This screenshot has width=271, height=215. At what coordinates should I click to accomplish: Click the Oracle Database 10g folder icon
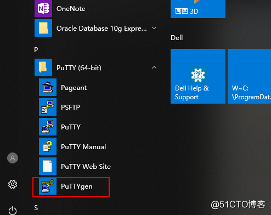tap(43, 28)
